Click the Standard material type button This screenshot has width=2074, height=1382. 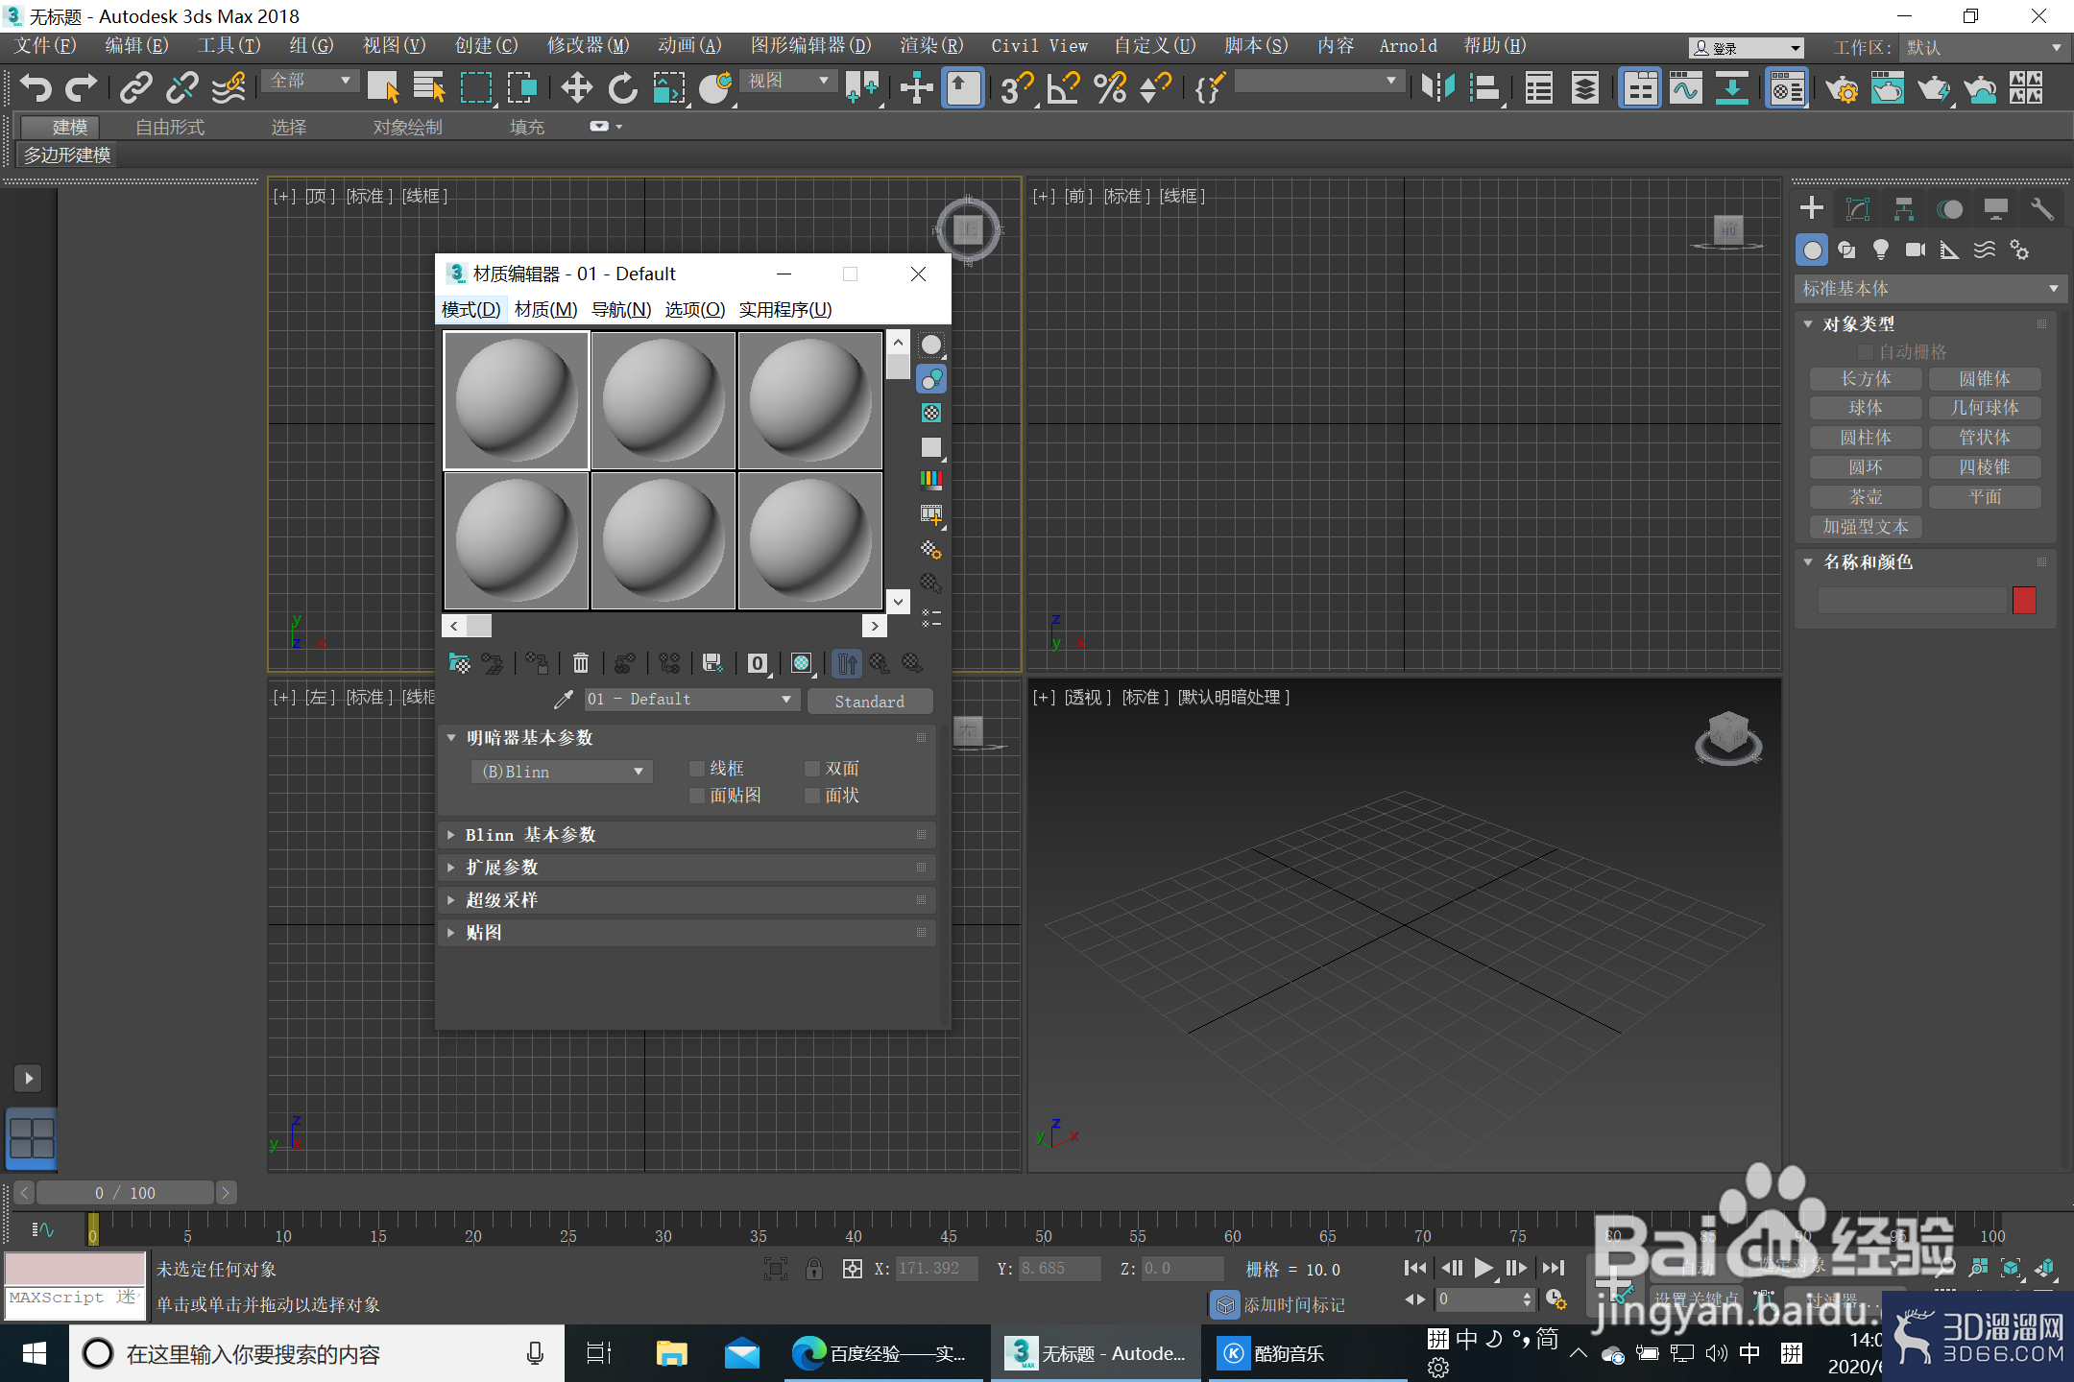869,702
